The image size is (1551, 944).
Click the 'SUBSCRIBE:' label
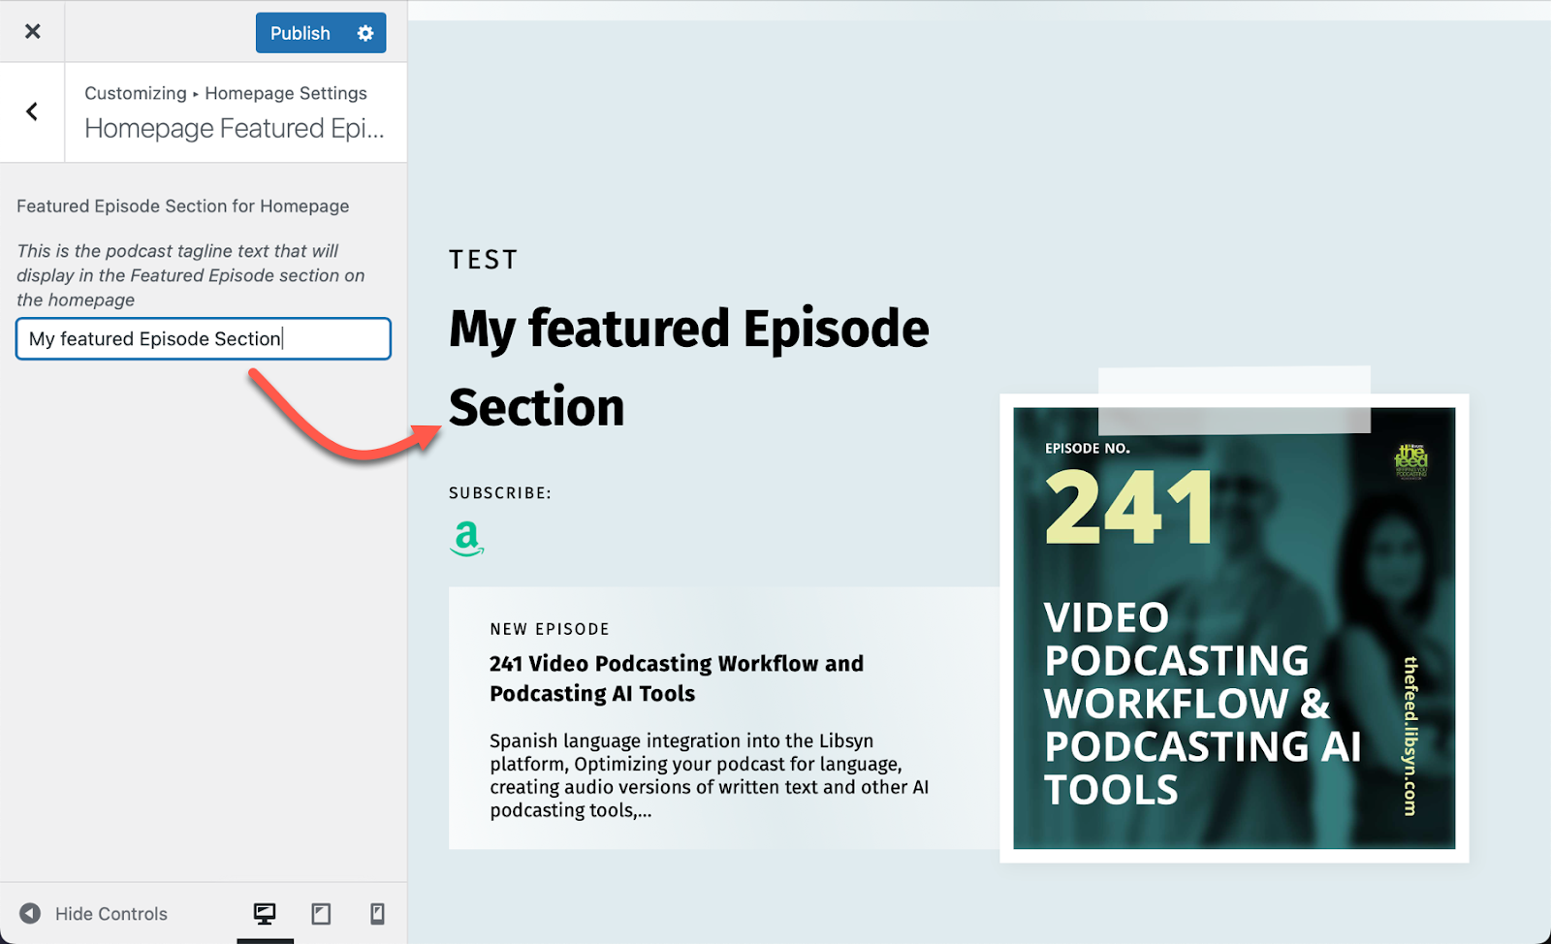500,493
